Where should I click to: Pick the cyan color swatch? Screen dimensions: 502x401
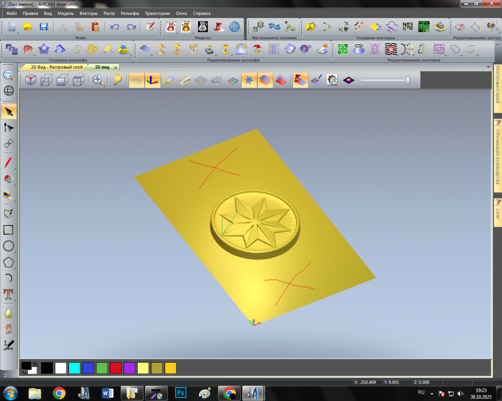pyautogui.click(x=74, y=368)
